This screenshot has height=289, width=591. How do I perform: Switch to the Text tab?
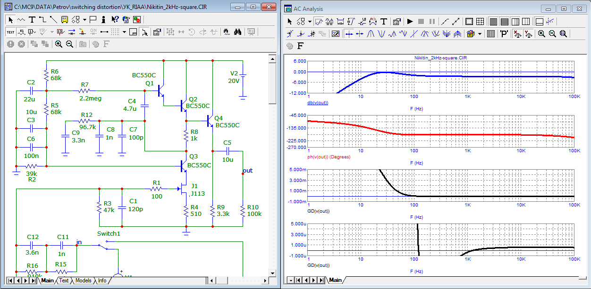tap(64, 281)
